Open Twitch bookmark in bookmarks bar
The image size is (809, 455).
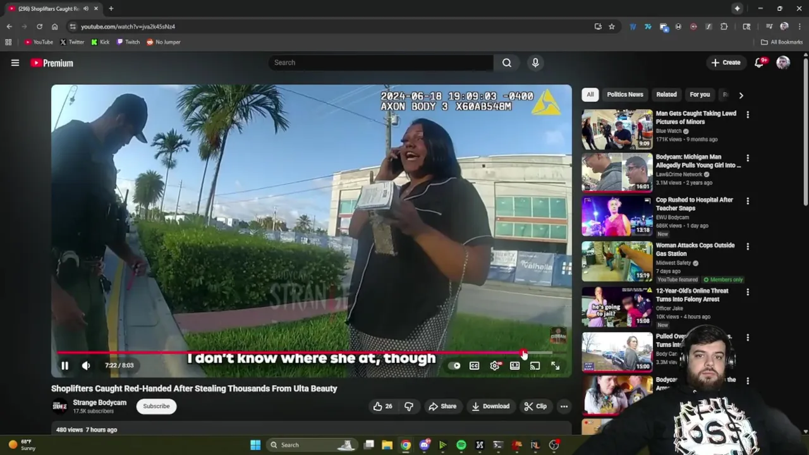(x=128, y=42)
